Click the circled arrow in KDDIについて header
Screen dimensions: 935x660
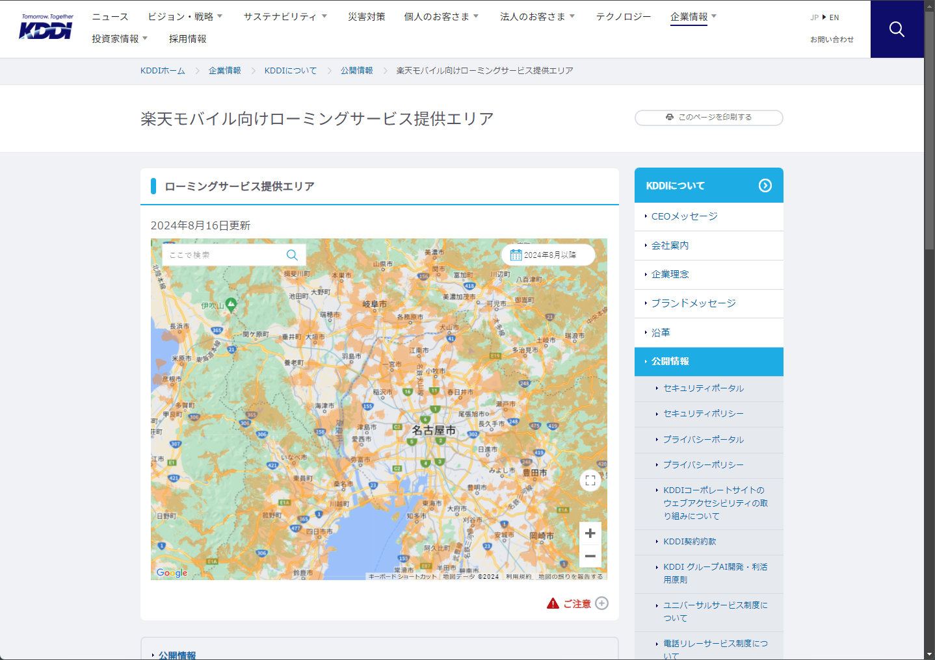765,186
